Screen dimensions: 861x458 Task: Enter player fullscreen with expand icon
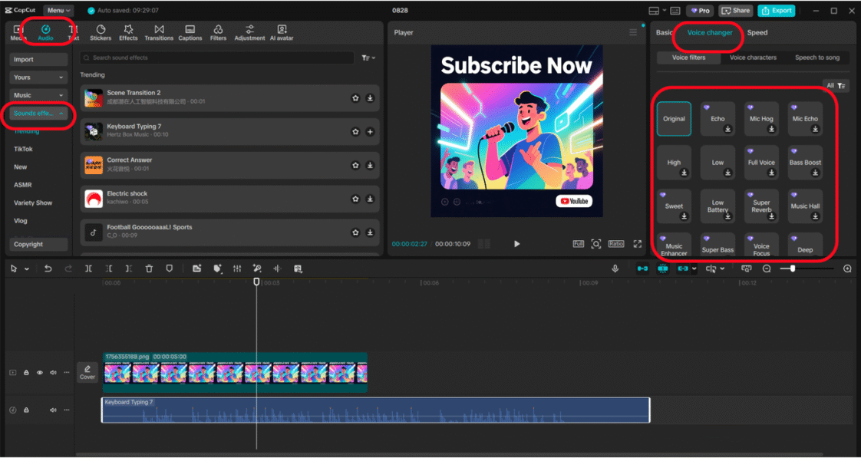(638, 244)
